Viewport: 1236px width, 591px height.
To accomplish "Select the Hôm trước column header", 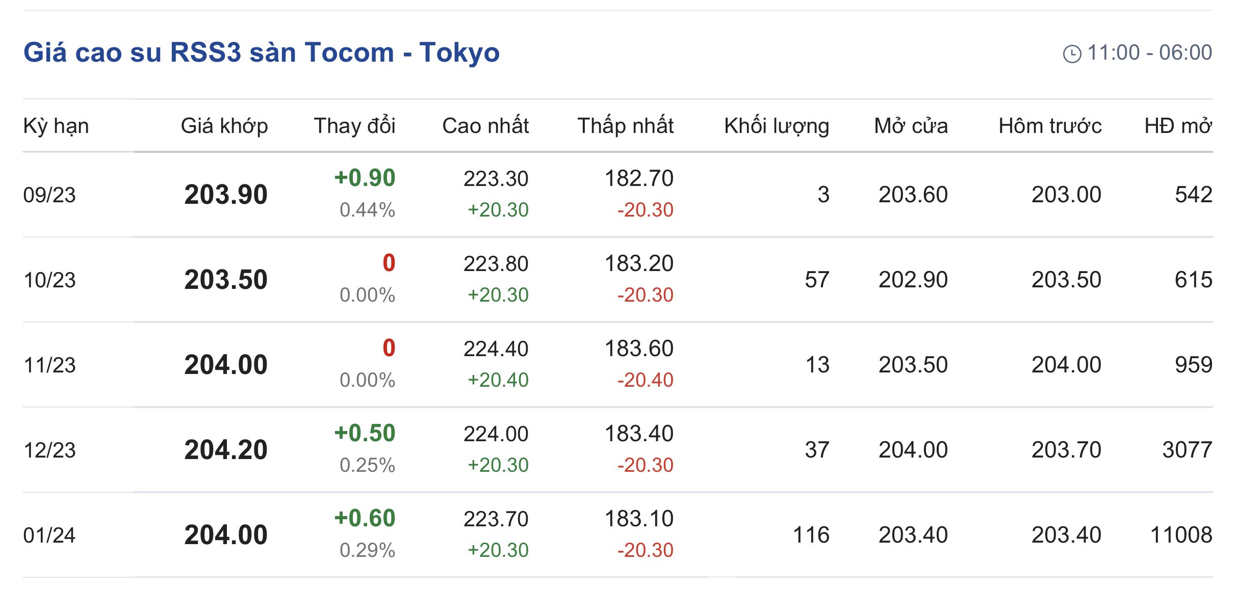I will pos(1049,126).
